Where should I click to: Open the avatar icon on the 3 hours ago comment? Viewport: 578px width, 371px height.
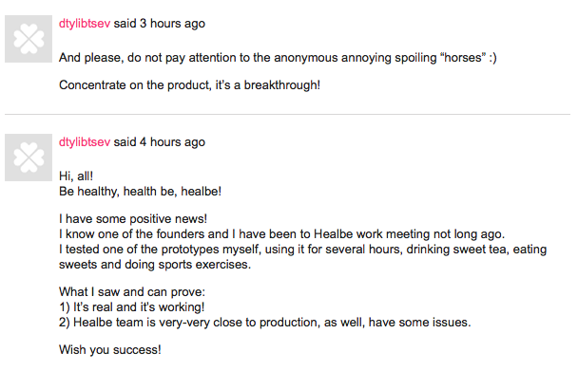(29, 39)
